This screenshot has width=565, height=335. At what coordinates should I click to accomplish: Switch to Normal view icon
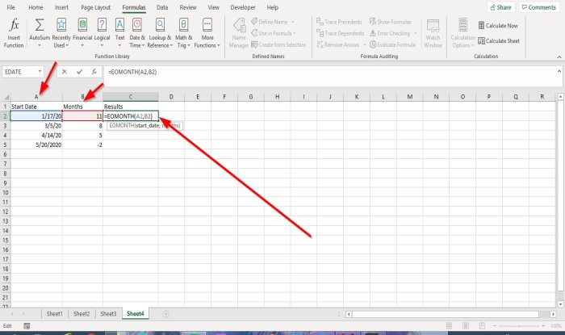pos(449,325)
